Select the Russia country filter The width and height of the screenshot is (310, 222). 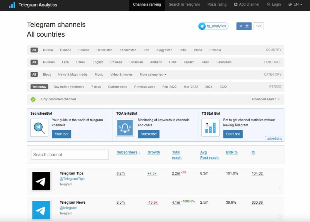48,50
